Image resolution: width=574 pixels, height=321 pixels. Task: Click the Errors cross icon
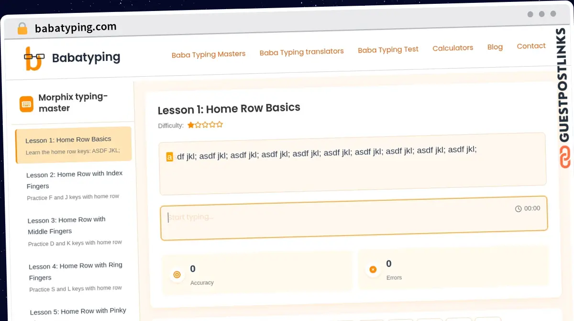(373, 270)
